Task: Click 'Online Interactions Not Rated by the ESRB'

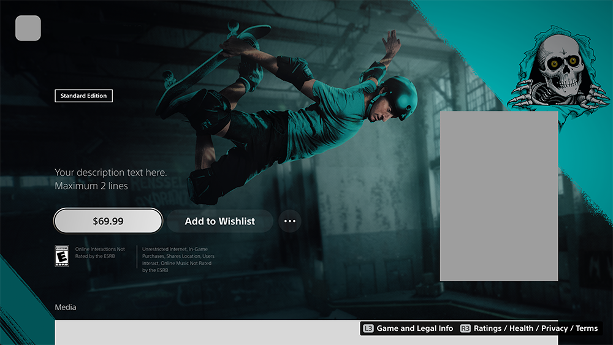Action: [x=100, y=252]
